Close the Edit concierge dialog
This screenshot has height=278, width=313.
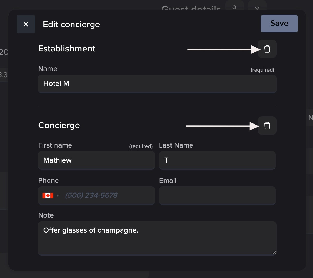tap(26, 24)
